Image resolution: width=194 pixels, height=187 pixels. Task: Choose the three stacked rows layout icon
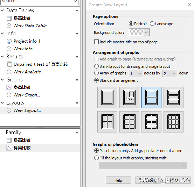point(173,97)
